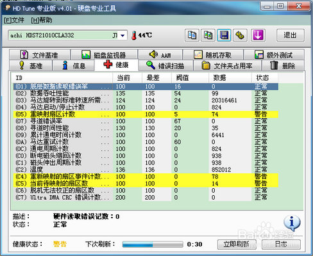
Task: Click the data value 852012
Action: click(221, 170)
